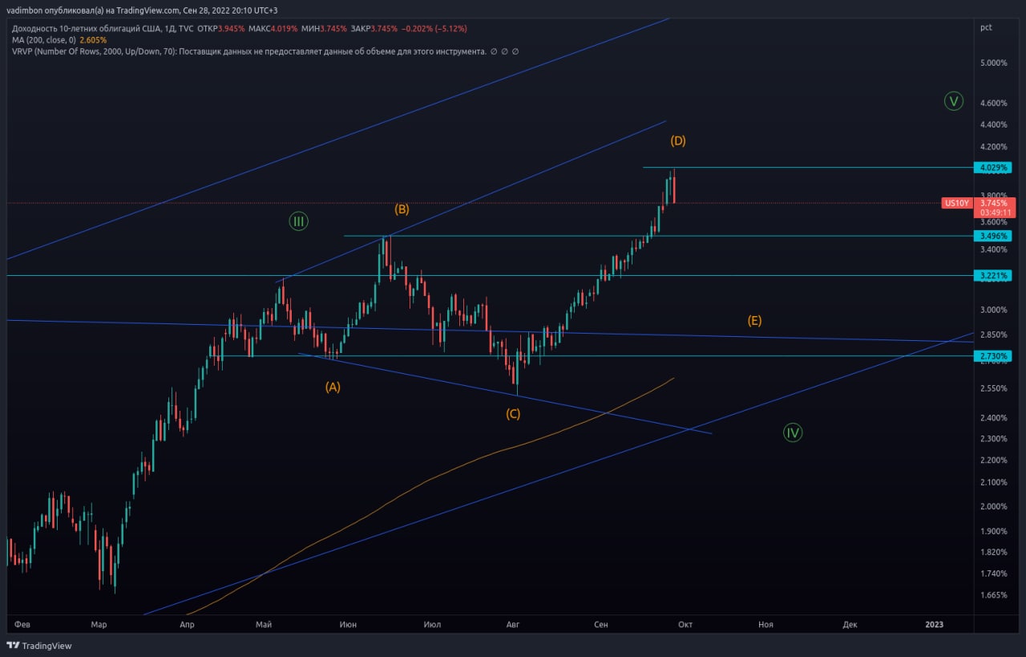Click the 1.665% label on price axis

[993, 594]
